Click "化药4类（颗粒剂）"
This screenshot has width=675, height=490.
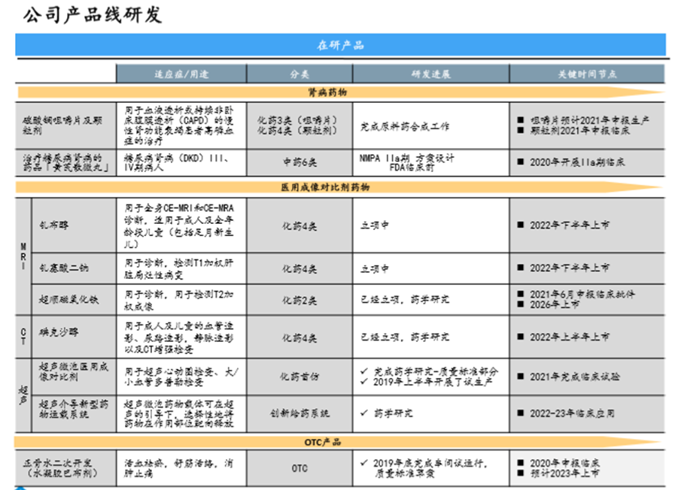(x=297, y=131)
